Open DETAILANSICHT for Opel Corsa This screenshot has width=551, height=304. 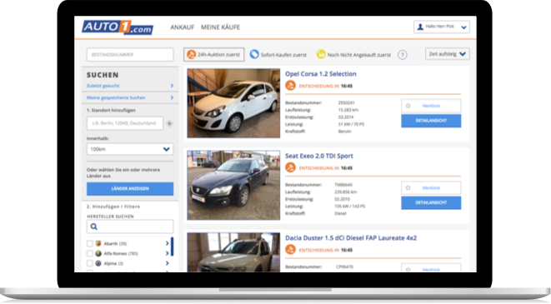click(431, 121)
